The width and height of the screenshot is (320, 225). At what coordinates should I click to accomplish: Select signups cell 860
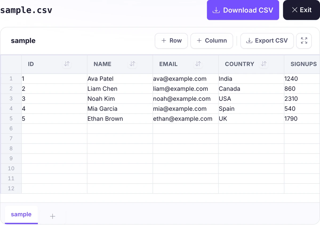click(302, 89)
